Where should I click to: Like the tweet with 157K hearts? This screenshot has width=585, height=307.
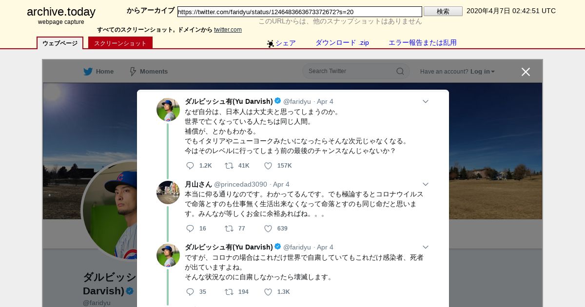(268, 166)
